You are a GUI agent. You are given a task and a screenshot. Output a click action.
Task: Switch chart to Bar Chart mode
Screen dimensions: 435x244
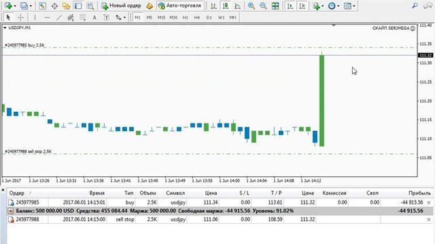pos(213,5)
